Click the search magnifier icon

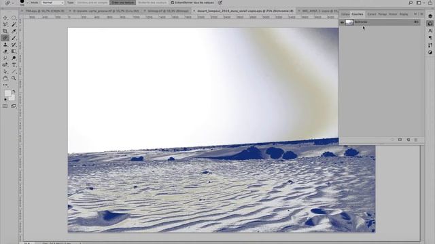pyautogui.click(x=411, y=3)
